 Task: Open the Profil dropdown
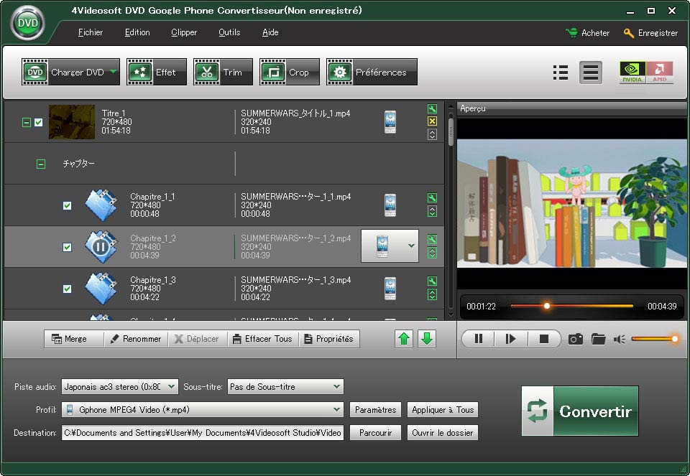(203, 410)
